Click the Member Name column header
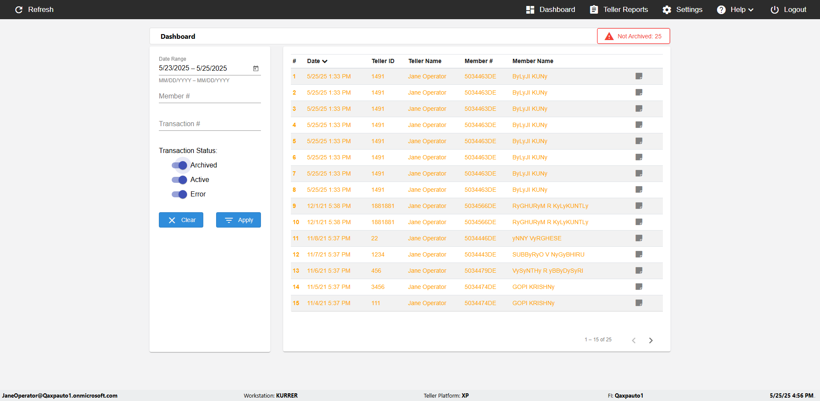 [x=533, y=61]
